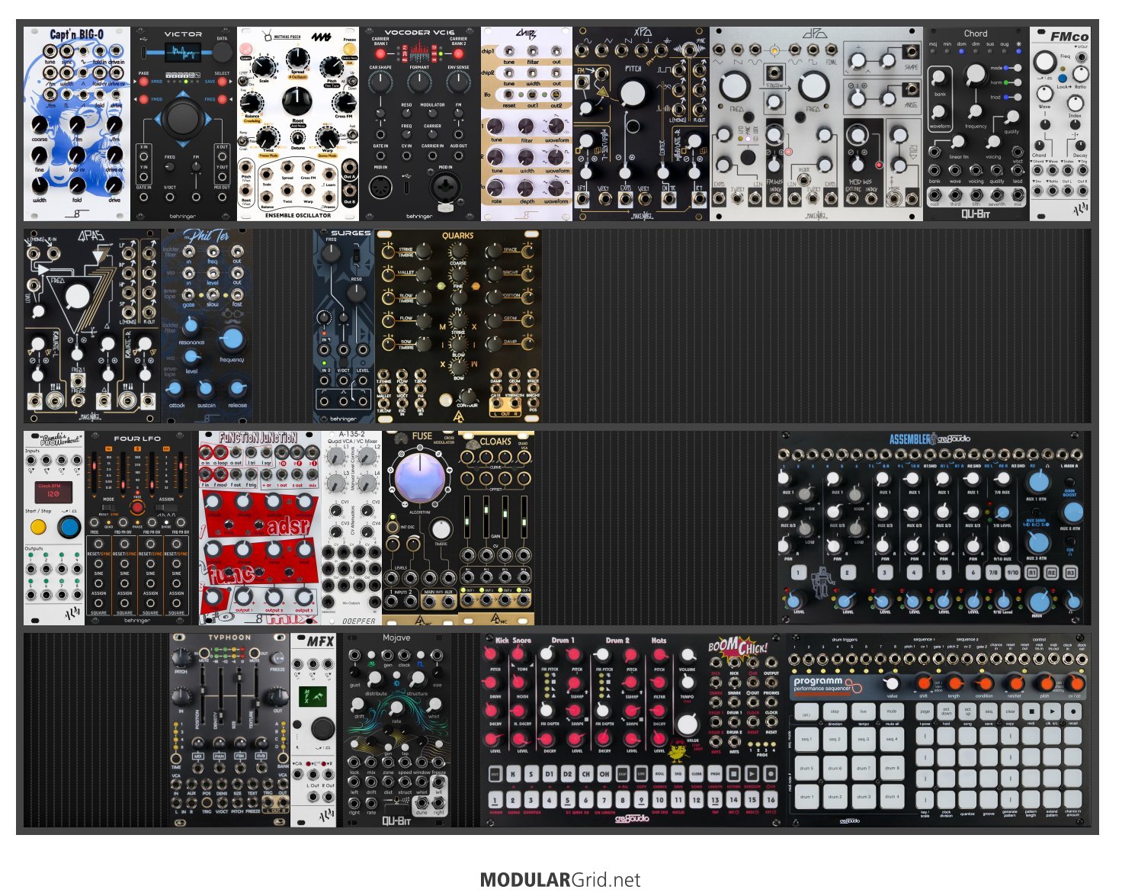Click the "A-135-2" module title
The height and width of the screenshot is (896, 1122).
[351, 434]
